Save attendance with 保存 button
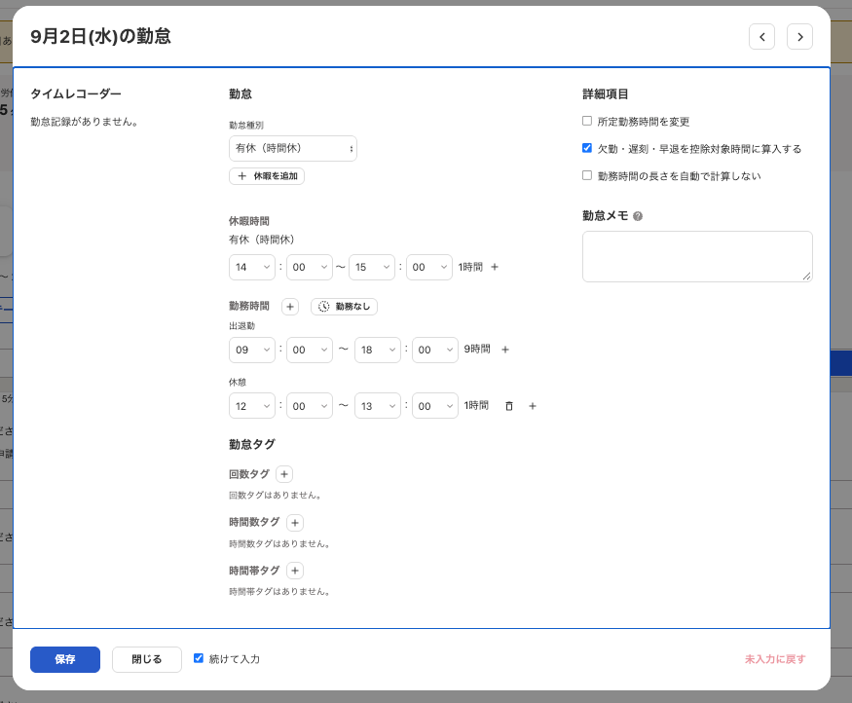 pos(65,659)
